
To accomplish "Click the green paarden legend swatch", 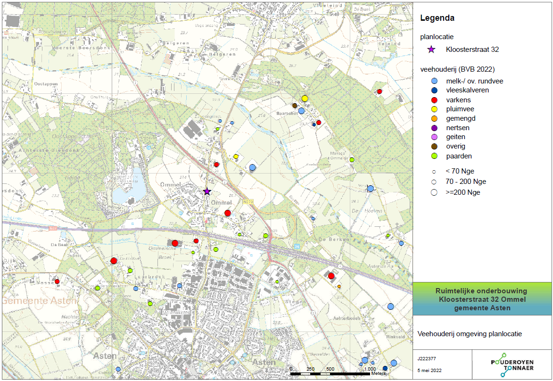I will click(434, 156).
